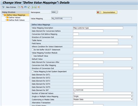Edit Value Mapping Description field
This screenshot has width=138, height=106.
coord(98,28)
